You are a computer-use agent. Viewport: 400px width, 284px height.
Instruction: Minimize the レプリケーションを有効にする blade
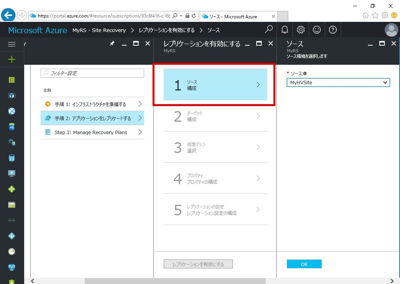tap(247, 44)
